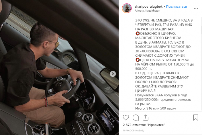
Task: Open the circular profile avatar
Action: [x=127, y=8]
